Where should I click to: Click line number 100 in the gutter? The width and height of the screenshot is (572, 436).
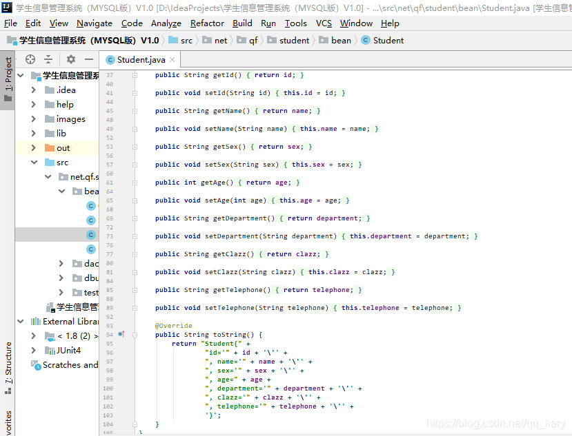[108, 388]
